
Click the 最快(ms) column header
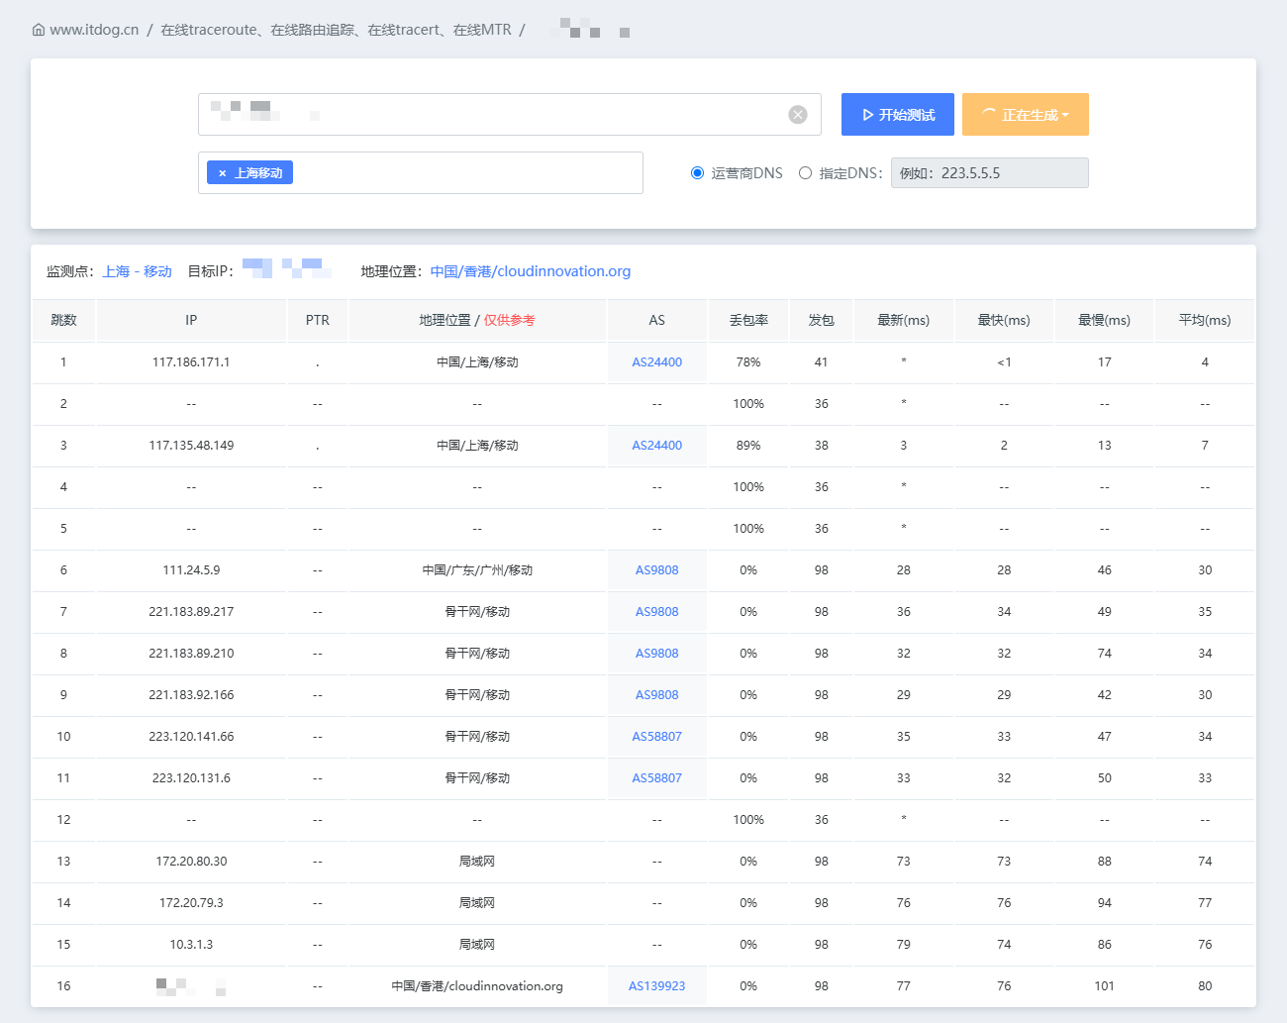click(x=1004, y=320)
